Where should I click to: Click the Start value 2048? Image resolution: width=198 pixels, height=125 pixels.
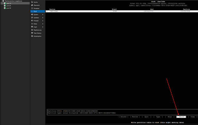click(115, 11)
